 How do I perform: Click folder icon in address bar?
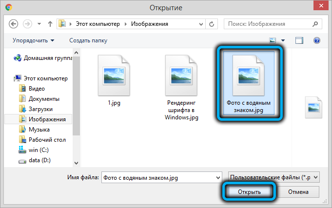62,24
